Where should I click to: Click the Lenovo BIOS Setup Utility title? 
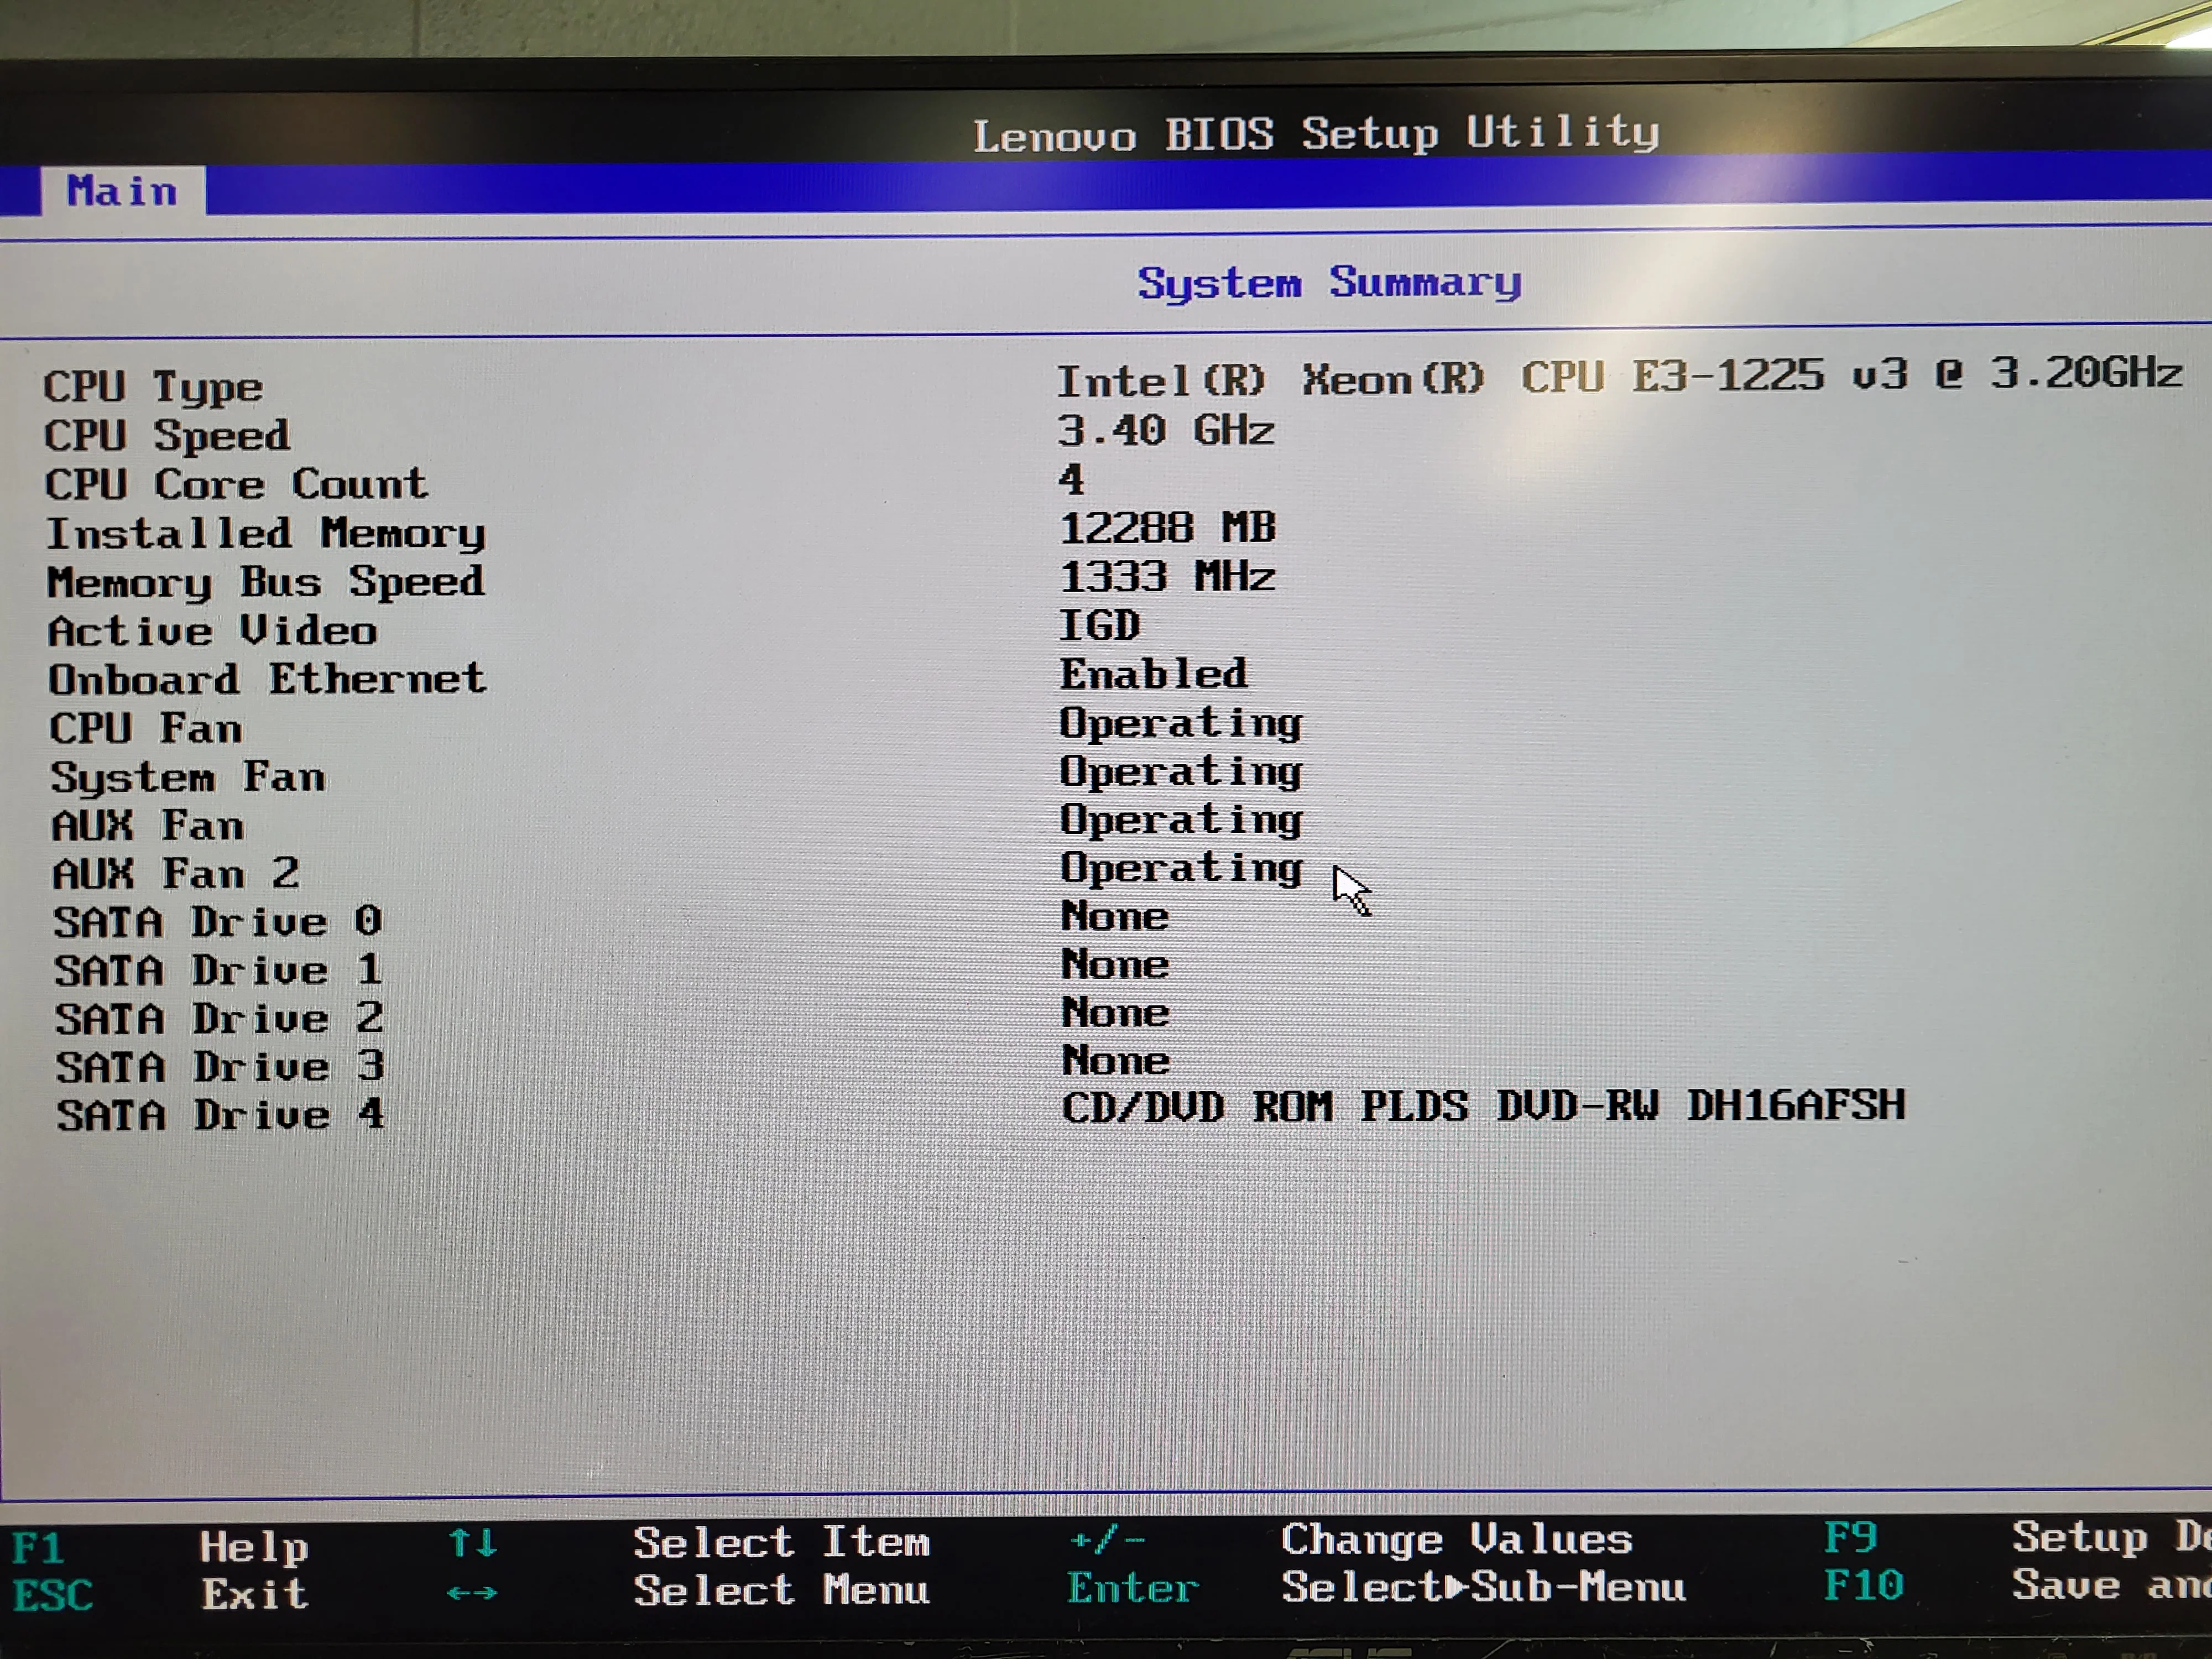pos(1317,133)
